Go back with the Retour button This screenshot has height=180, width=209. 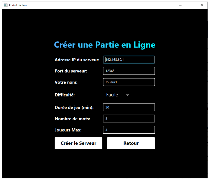(131, 143)
